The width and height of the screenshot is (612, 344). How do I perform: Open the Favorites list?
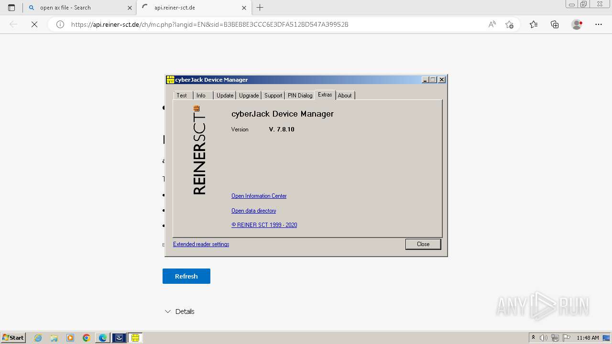(534, 24)
